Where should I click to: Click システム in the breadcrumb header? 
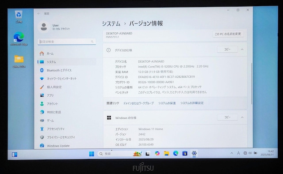pos(111,23)
